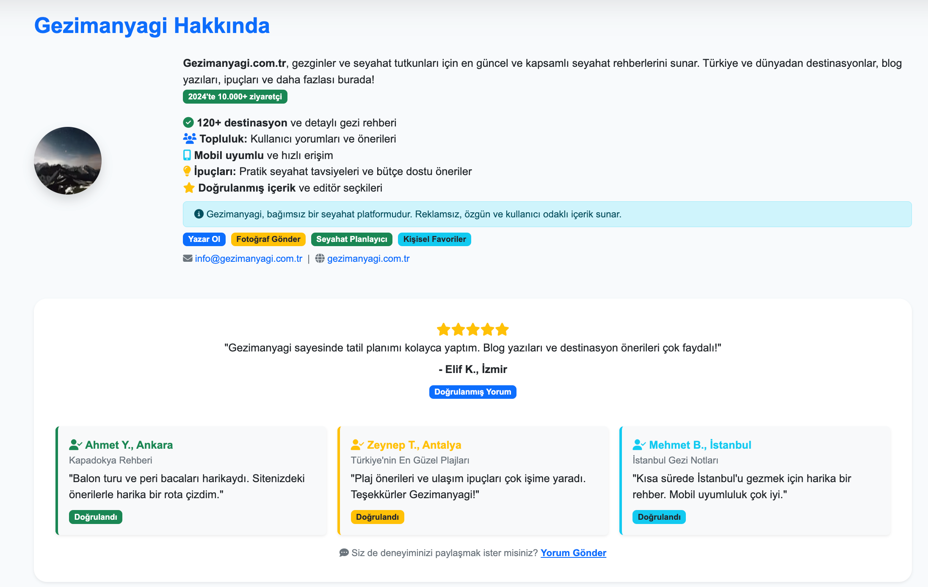The height and width of the screenshot is (587, 928).
Task: Click the mobile phone icon beside Mobil uyumlu
Action: coord(187,155)
